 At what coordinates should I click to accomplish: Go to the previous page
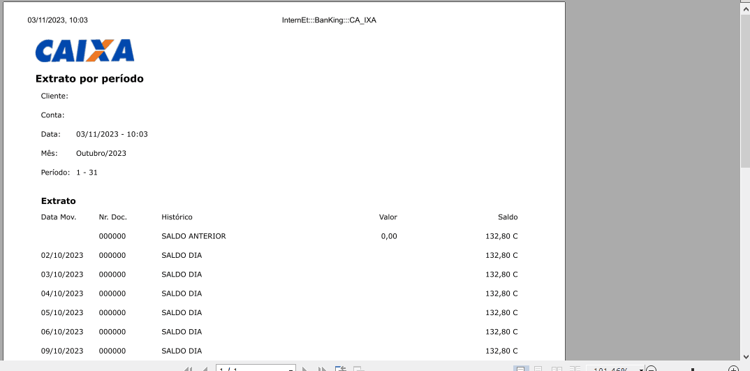(x=205, y=369)
